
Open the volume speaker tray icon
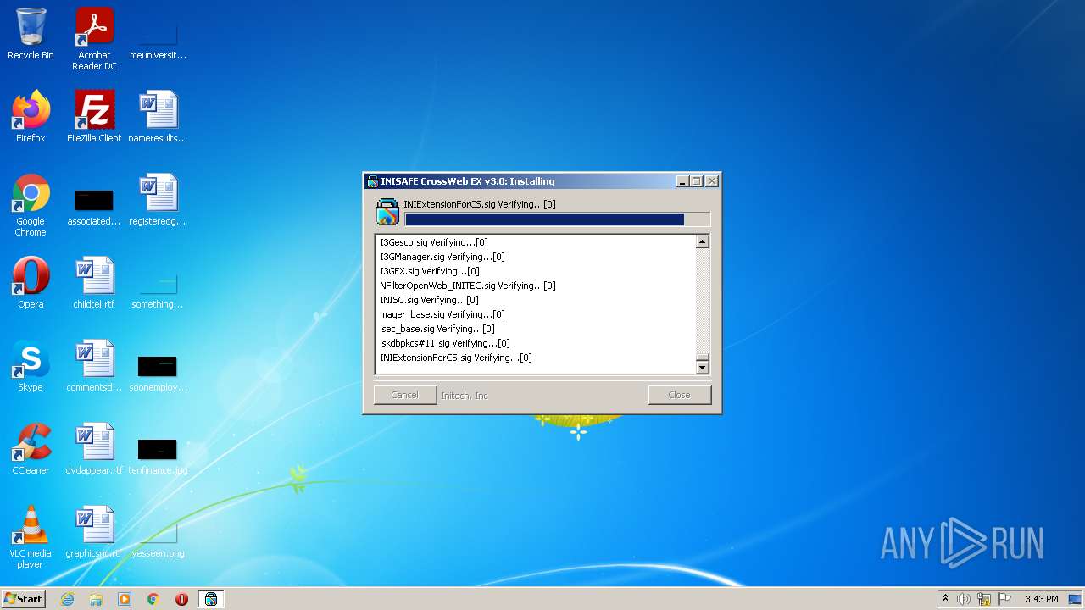(964, 599)
